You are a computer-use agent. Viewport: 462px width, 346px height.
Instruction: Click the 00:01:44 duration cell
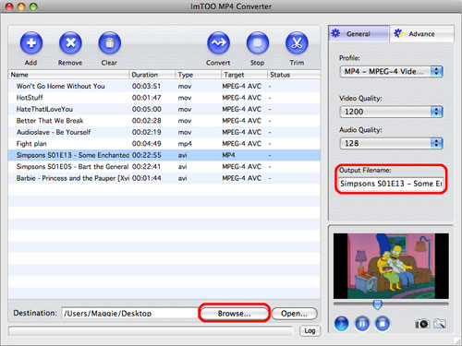click(x=146, y=178)
